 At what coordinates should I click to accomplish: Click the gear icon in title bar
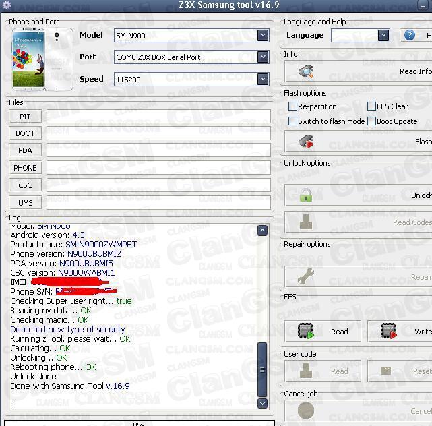click(6, 5)
